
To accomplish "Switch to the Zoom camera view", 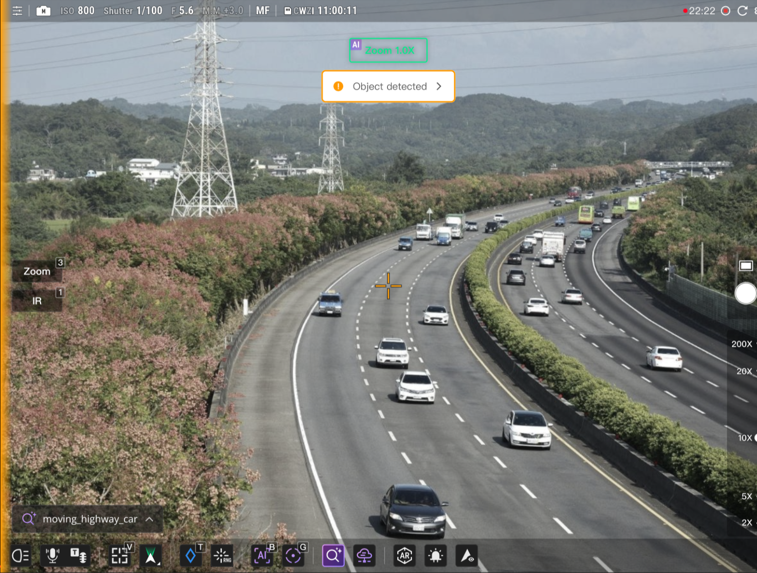I will pyautogui.click(x=37, y=271).
